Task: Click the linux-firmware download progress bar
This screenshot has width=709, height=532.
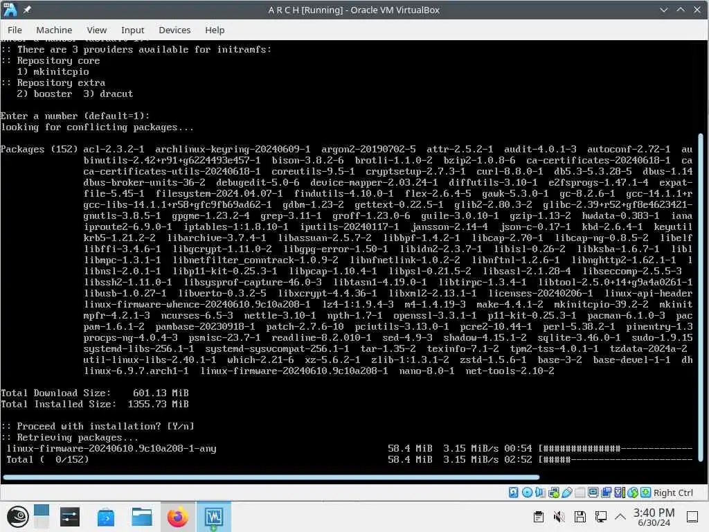Action: (x=616, y=448)
